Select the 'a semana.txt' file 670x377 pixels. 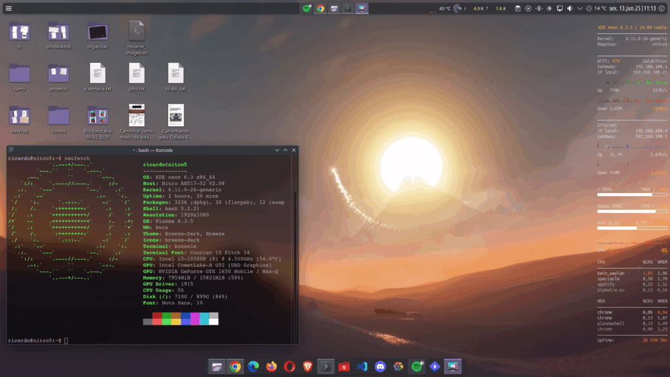coord(97,77)
